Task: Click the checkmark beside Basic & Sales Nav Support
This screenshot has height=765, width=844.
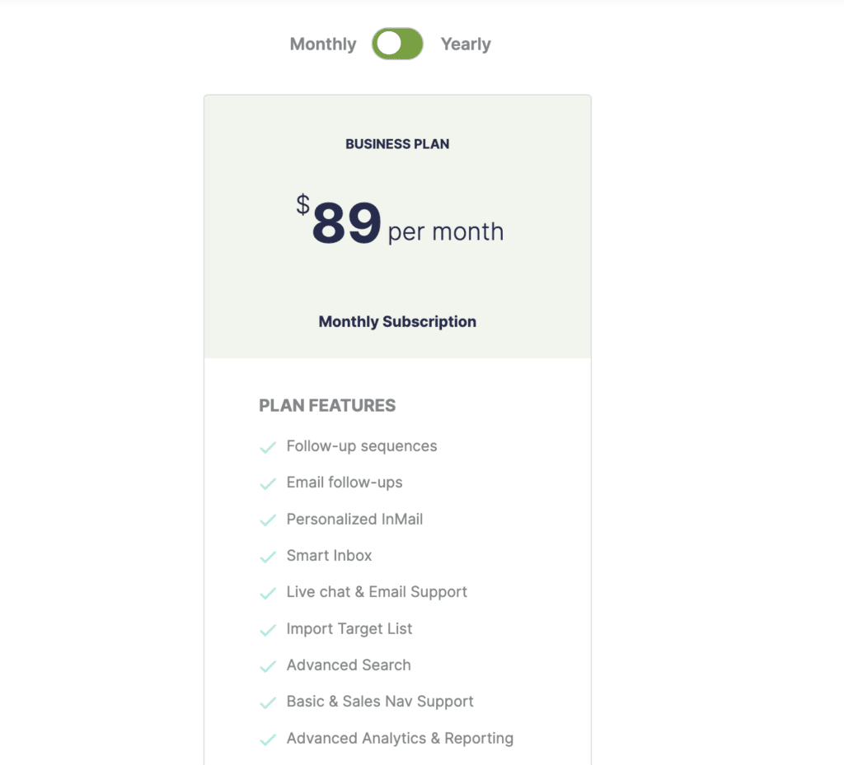Action: (268, 703)
